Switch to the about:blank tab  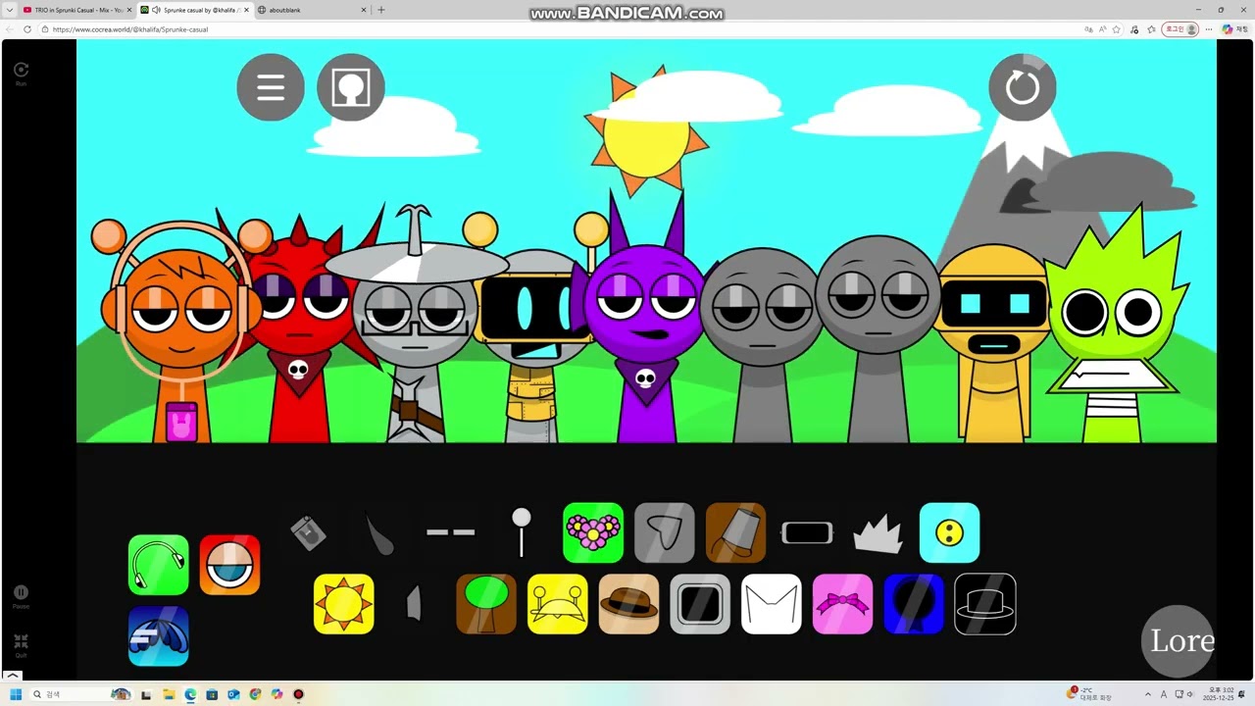(312, 10)
